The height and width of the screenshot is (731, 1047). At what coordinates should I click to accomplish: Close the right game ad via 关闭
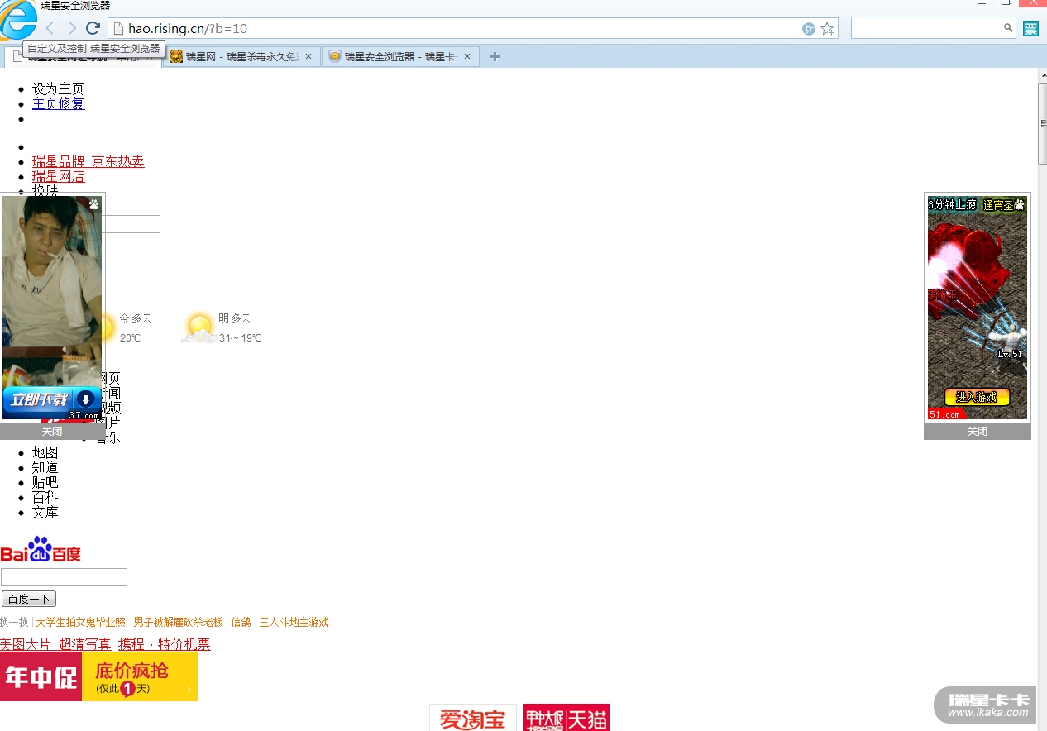coord(978,431)
